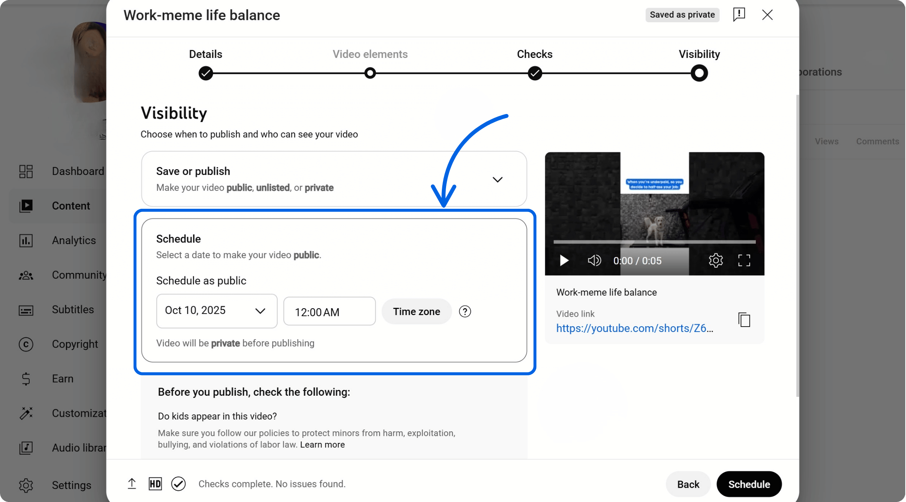Open the Subtitles section
Image resolution: width=906 pixels, height=502 pixels.
[x=26, y=309]
